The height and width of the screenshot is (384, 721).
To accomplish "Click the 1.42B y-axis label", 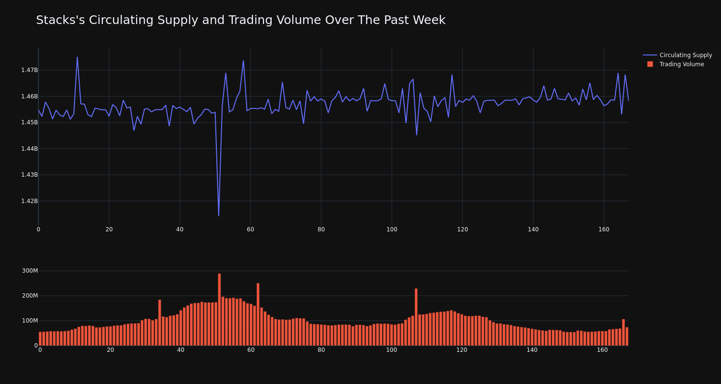I will (x=29, y=201).
